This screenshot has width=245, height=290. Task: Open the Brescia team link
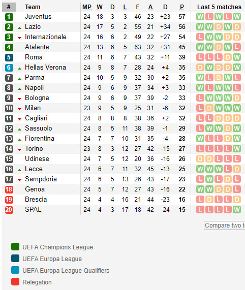click(36, 200)
